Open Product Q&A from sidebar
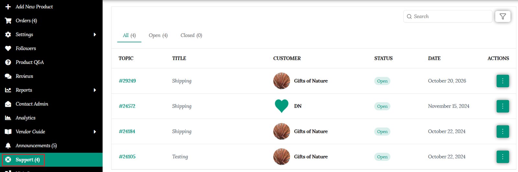The image size is (518, 172). [30, 62]
